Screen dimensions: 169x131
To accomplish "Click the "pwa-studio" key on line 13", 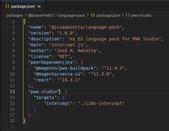I will (44, 92).
